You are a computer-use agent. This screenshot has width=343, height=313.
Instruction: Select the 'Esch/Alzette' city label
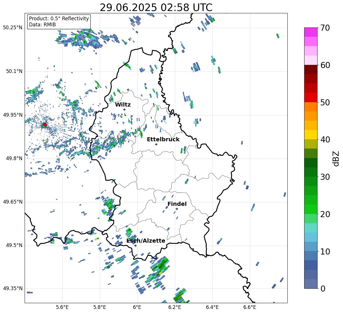coord(146,241)
